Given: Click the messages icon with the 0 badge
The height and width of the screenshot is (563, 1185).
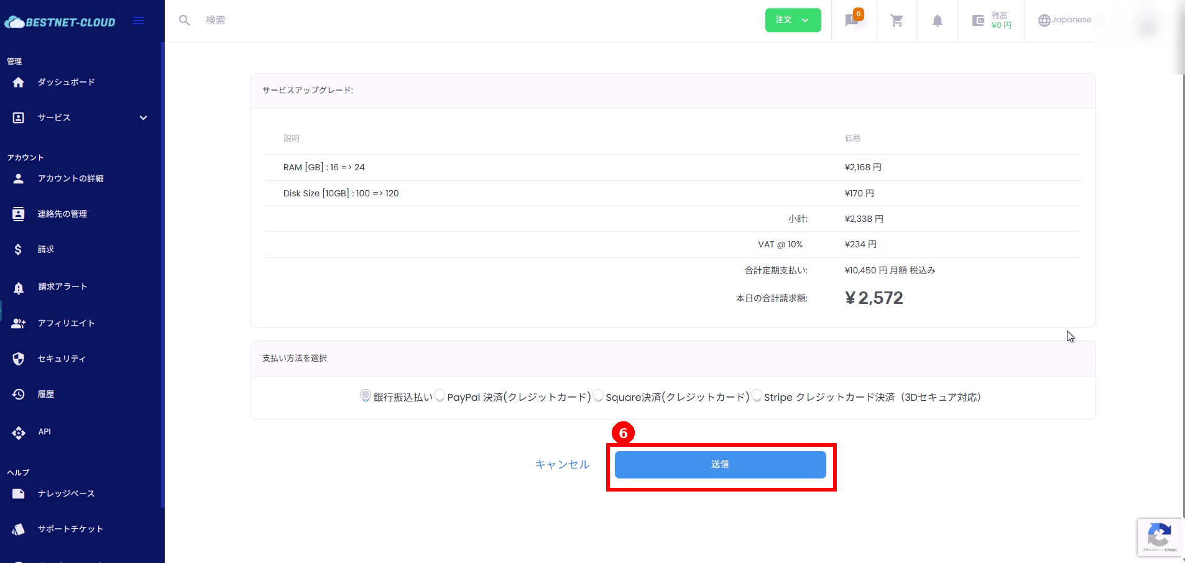Looking at the screenshot, I should pos(852,21).
